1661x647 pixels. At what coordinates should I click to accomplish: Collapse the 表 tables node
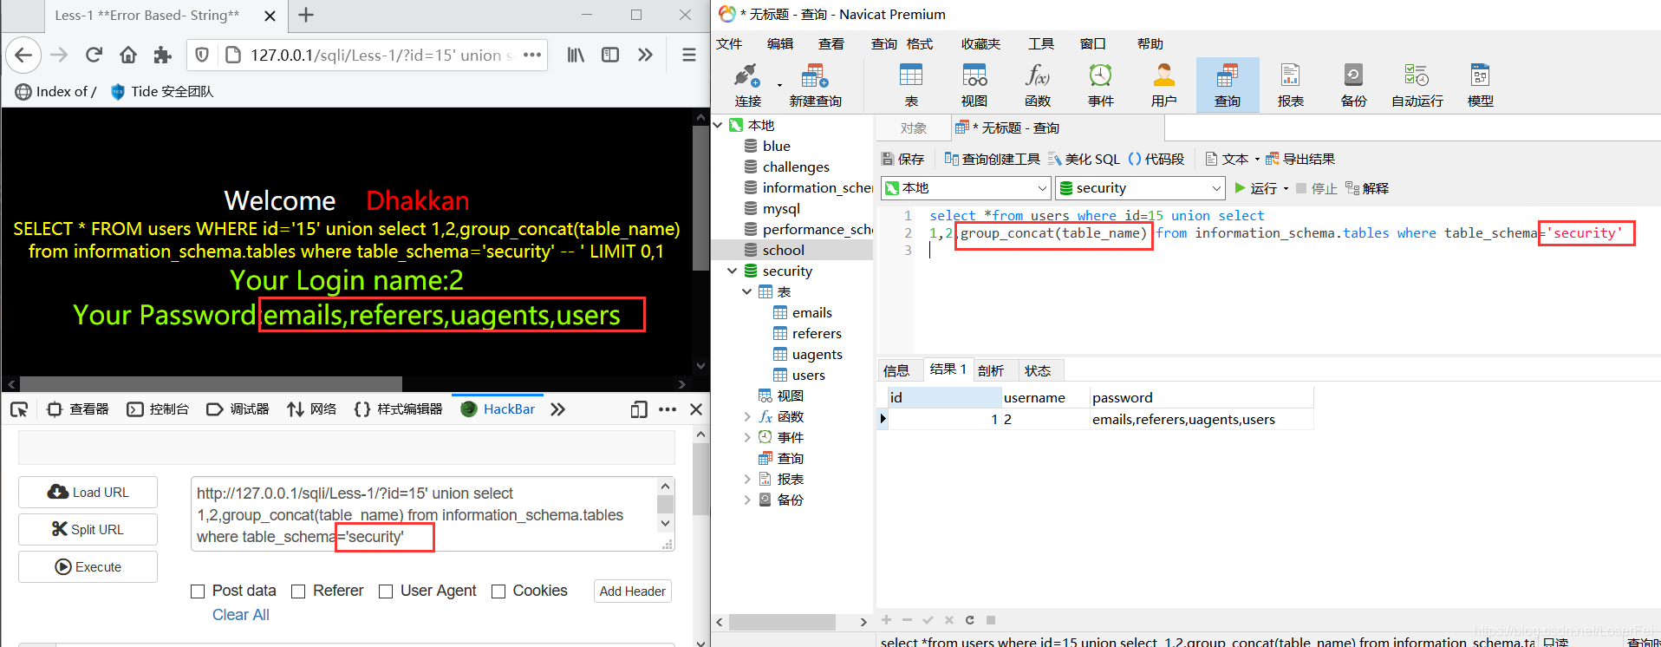[747, 292]
